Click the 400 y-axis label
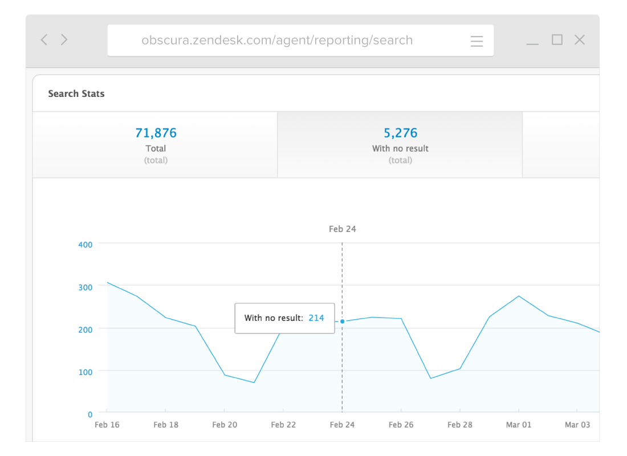The width and height of the screenshot is (627, 456). click(x=85, y=245)
